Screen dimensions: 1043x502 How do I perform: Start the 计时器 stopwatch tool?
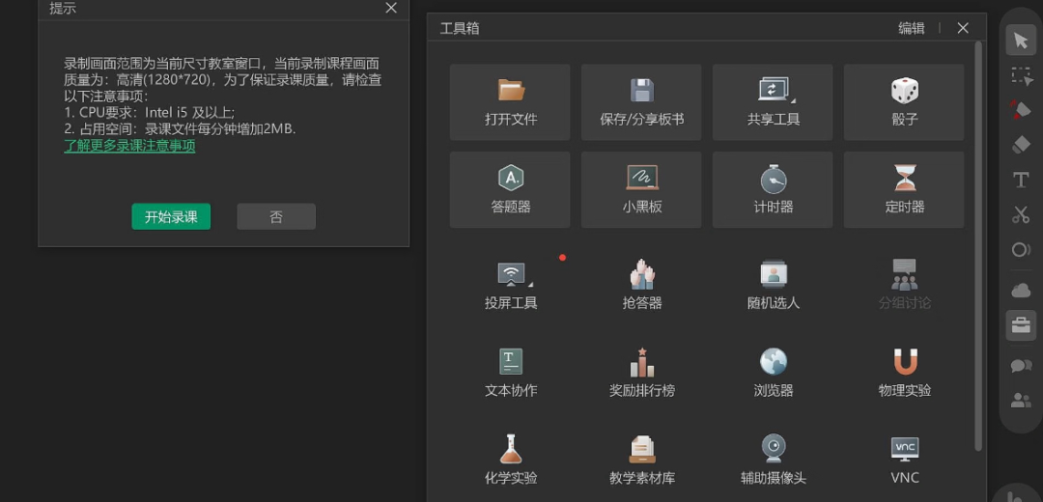tap(773, 189)
